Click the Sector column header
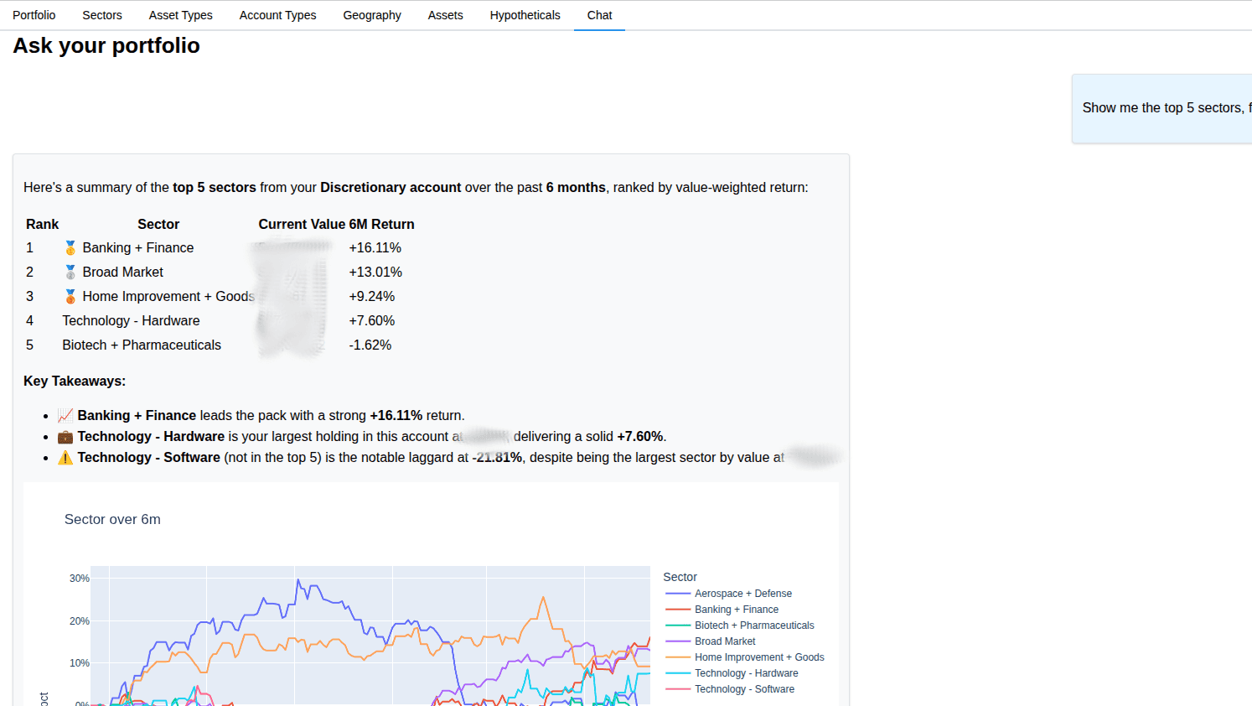Image resolution: width=1252 pixels, height=706 pixels. 158,225
